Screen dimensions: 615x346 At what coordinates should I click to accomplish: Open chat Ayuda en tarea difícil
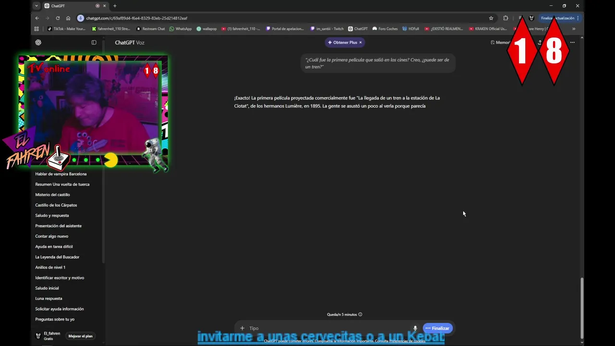[x=54, y=247]
